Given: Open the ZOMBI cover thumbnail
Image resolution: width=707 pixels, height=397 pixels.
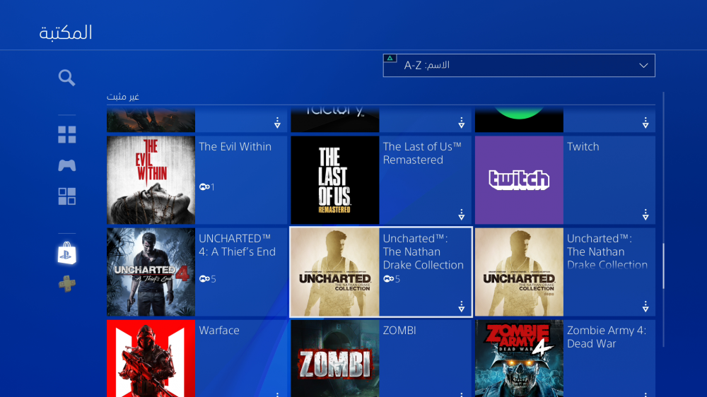Looking at the screenshot, I should tap(335, 359).
